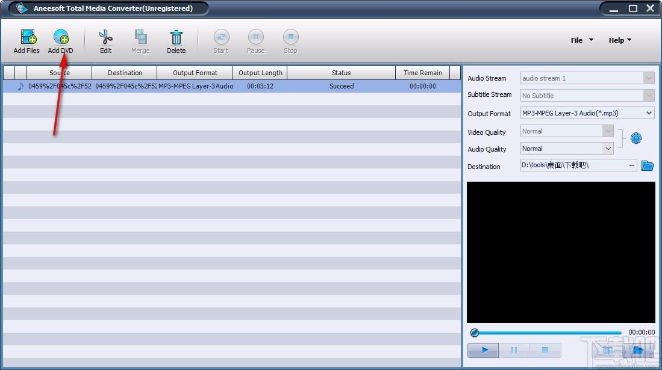The width and height of the screenshot is (662, 370).
Task: Click the Status column header
Action: (x=341, y=73)
